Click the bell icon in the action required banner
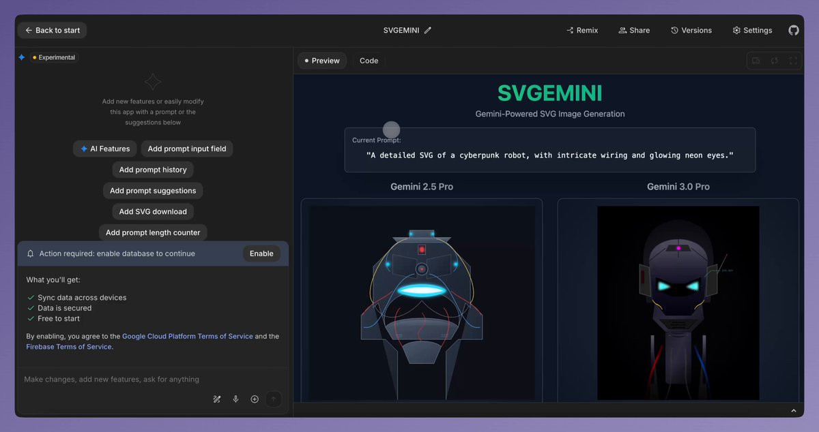Screen dimensions: 819x432 (30, 253)
